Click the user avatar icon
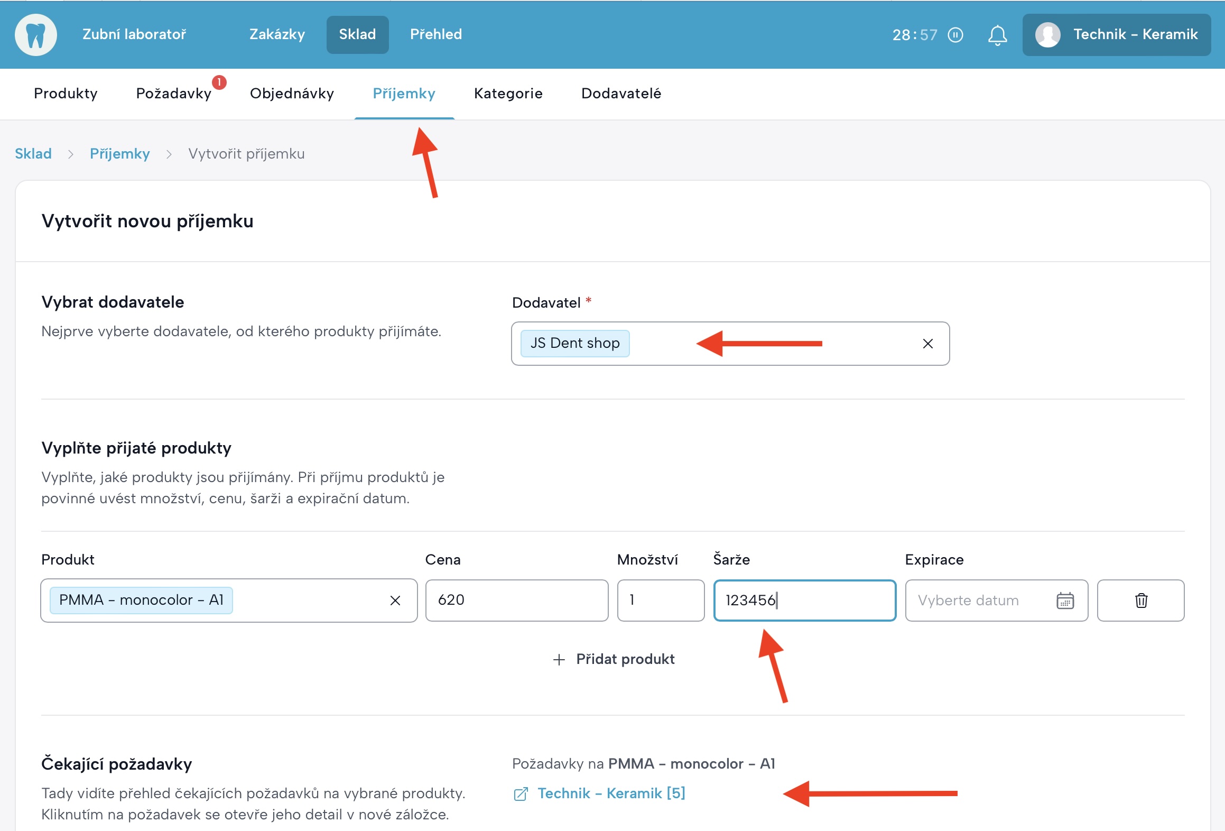The width and height of the screenshot is (1225, 831). pos(1047,35)
